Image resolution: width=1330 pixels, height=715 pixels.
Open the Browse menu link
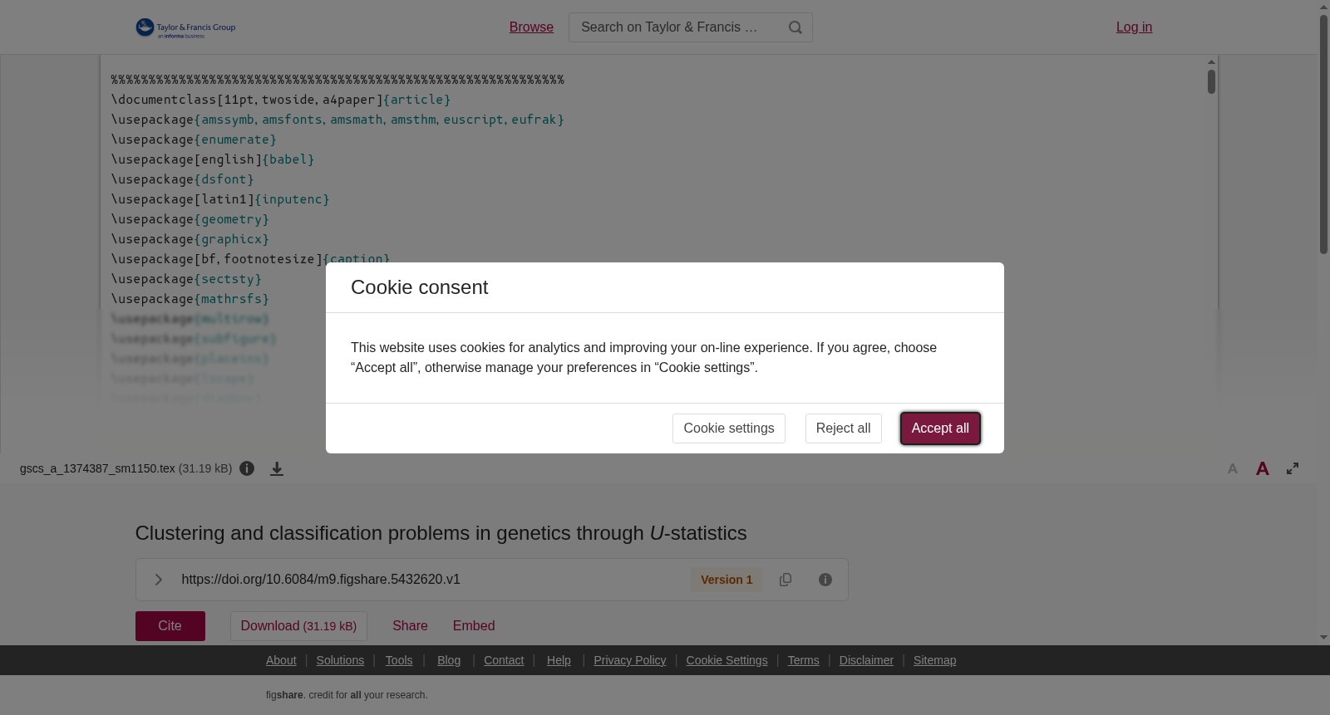pyautogui.click(x=531, y=27)
